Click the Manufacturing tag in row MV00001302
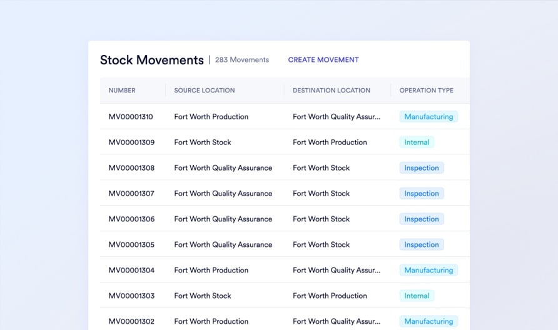 pos(429,321)
